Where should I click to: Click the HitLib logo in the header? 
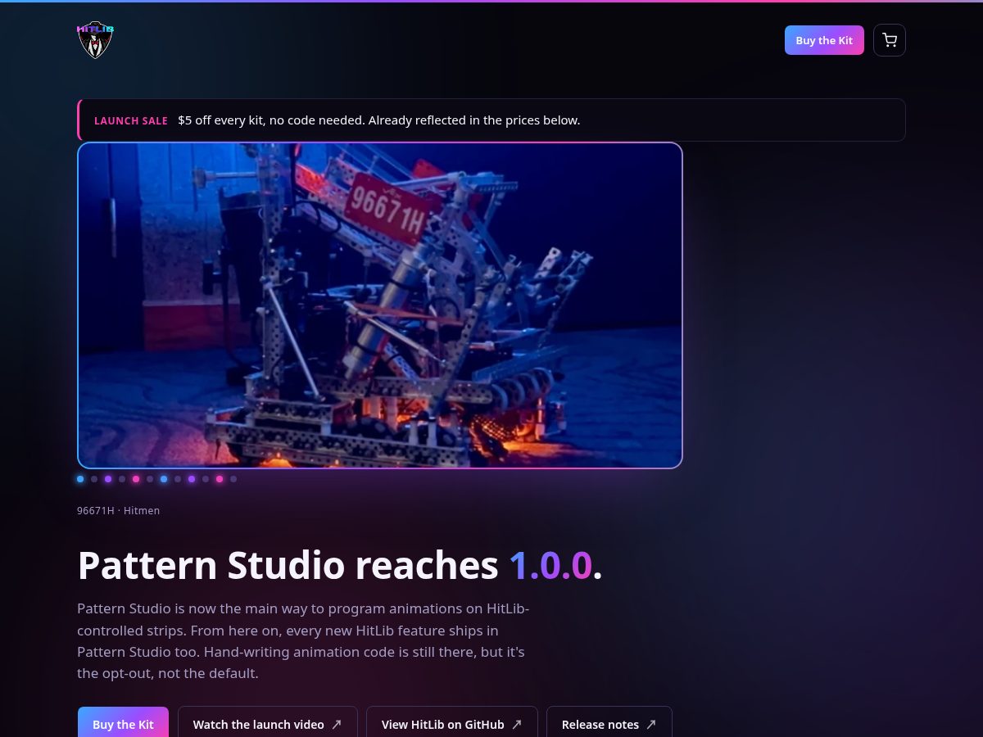(x=95, y=40)
